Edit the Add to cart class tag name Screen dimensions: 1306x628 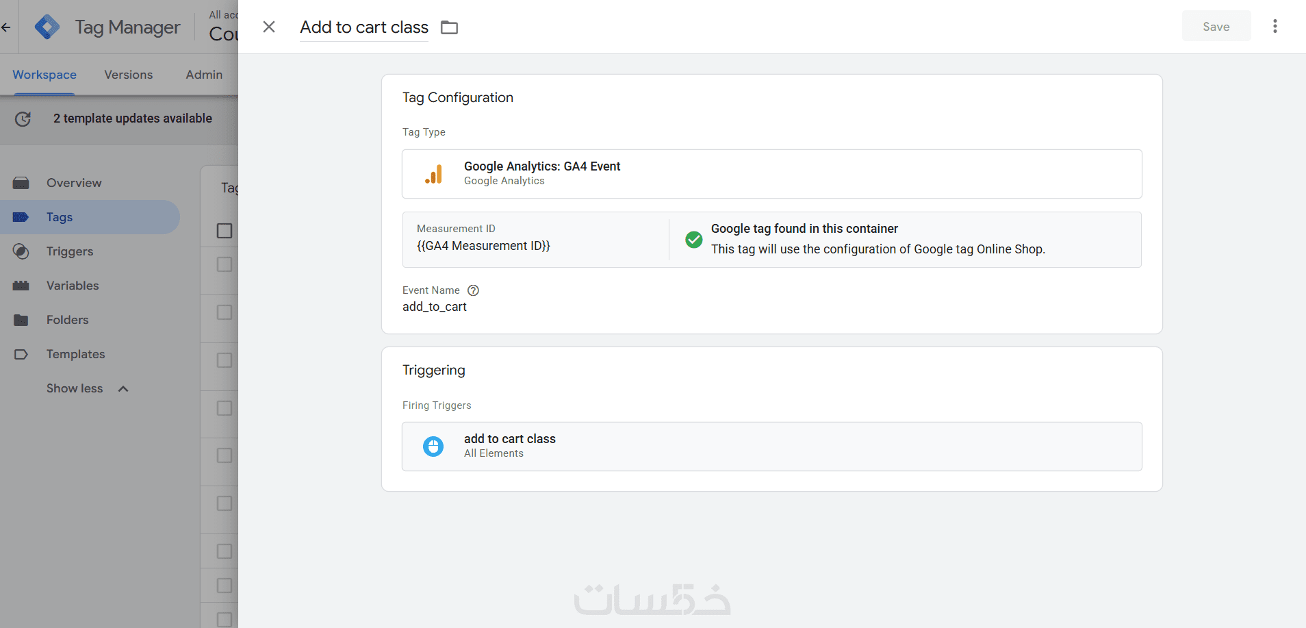tap(364, 27)
